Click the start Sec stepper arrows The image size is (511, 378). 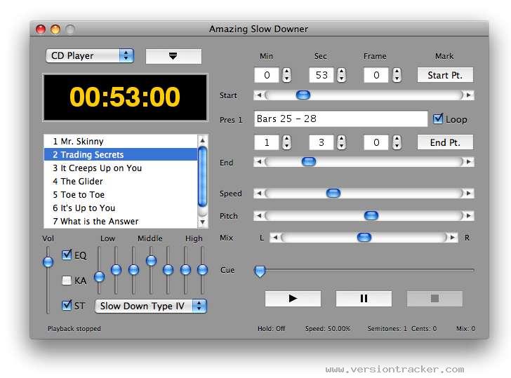[341, 75]
